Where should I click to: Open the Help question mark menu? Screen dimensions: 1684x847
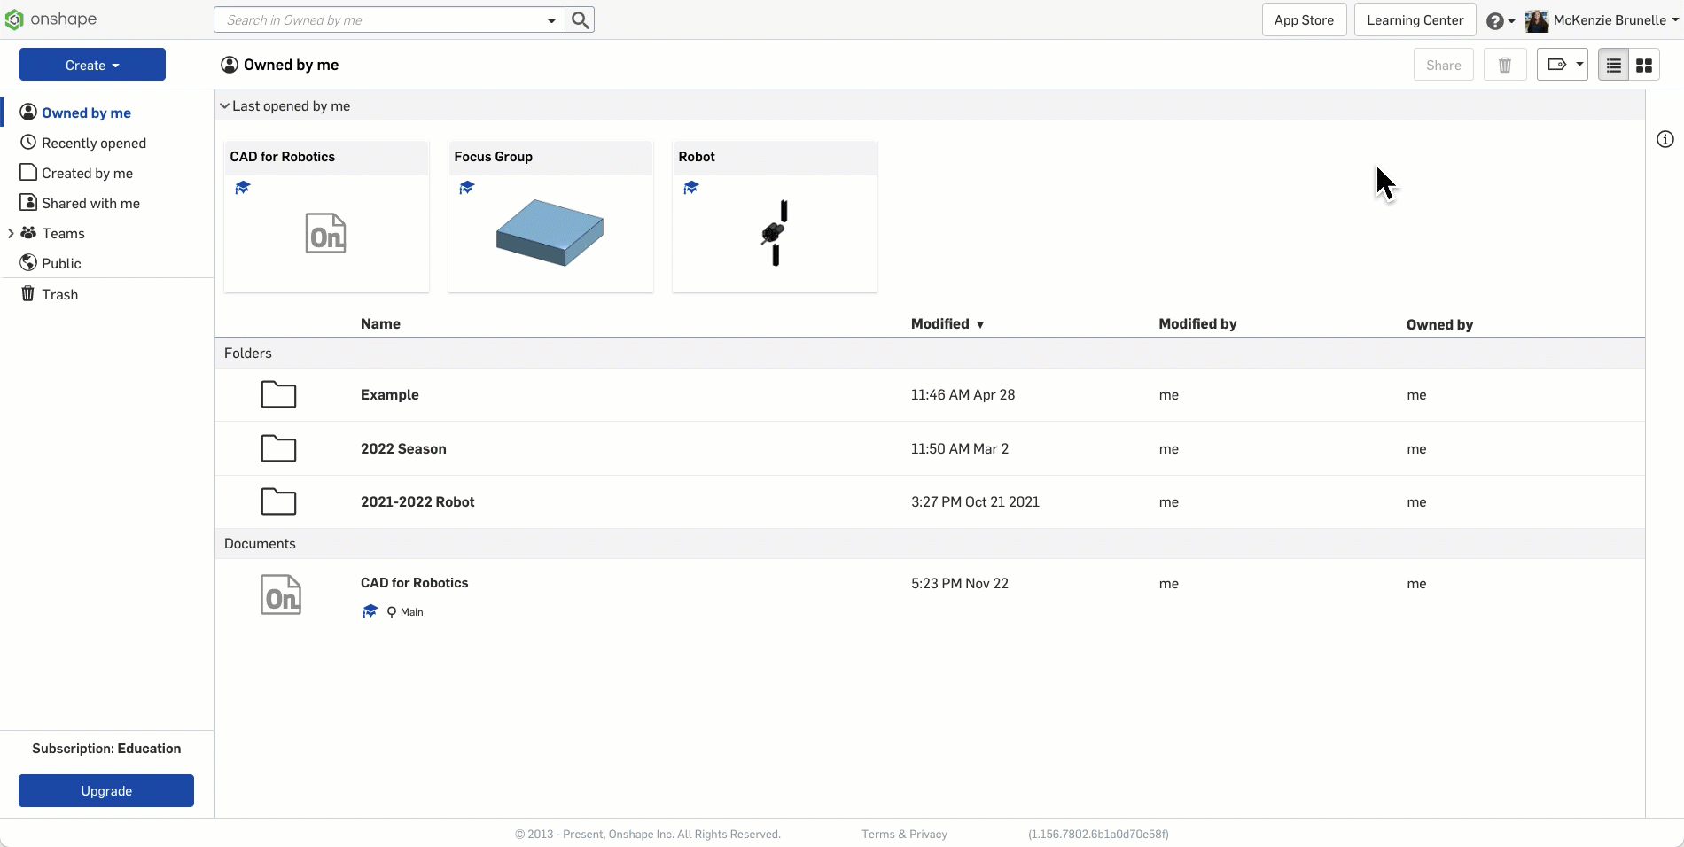pyautogui.click(x=1500, y=20)
